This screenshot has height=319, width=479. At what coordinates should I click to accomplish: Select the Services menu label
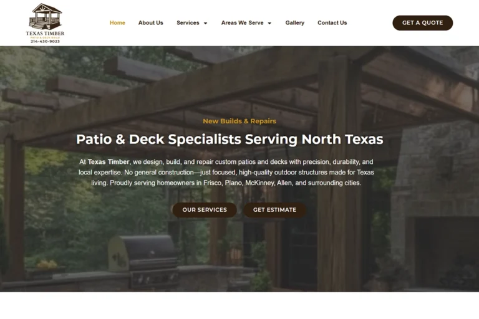(x=188, y=23)
